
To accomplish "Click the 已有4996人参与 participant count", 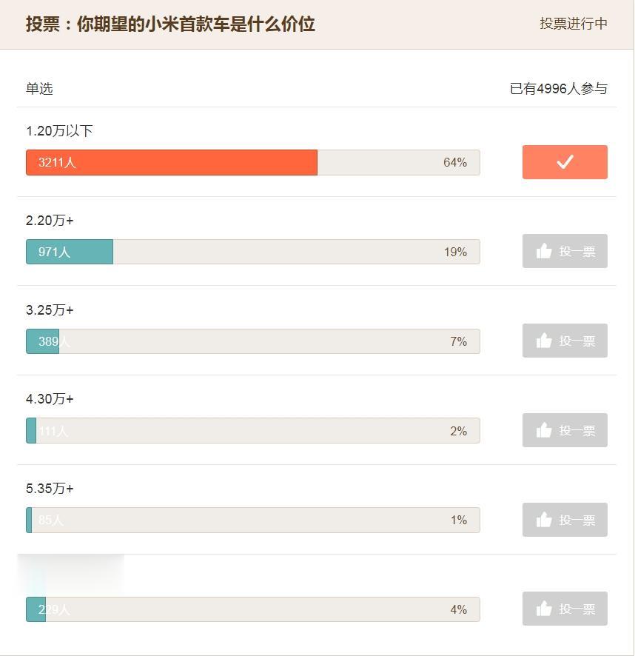I will pos(559,88).
